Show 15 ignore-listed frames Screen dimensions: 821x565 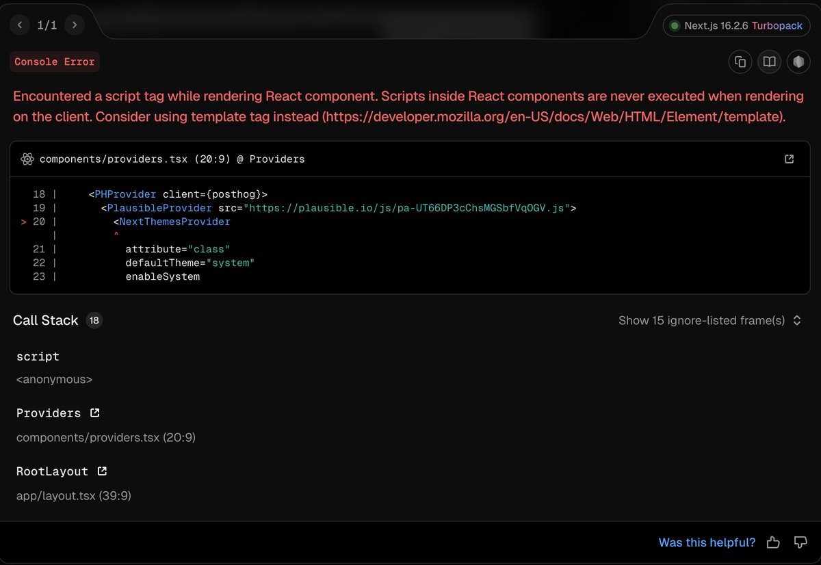click(x=702, y=320)
